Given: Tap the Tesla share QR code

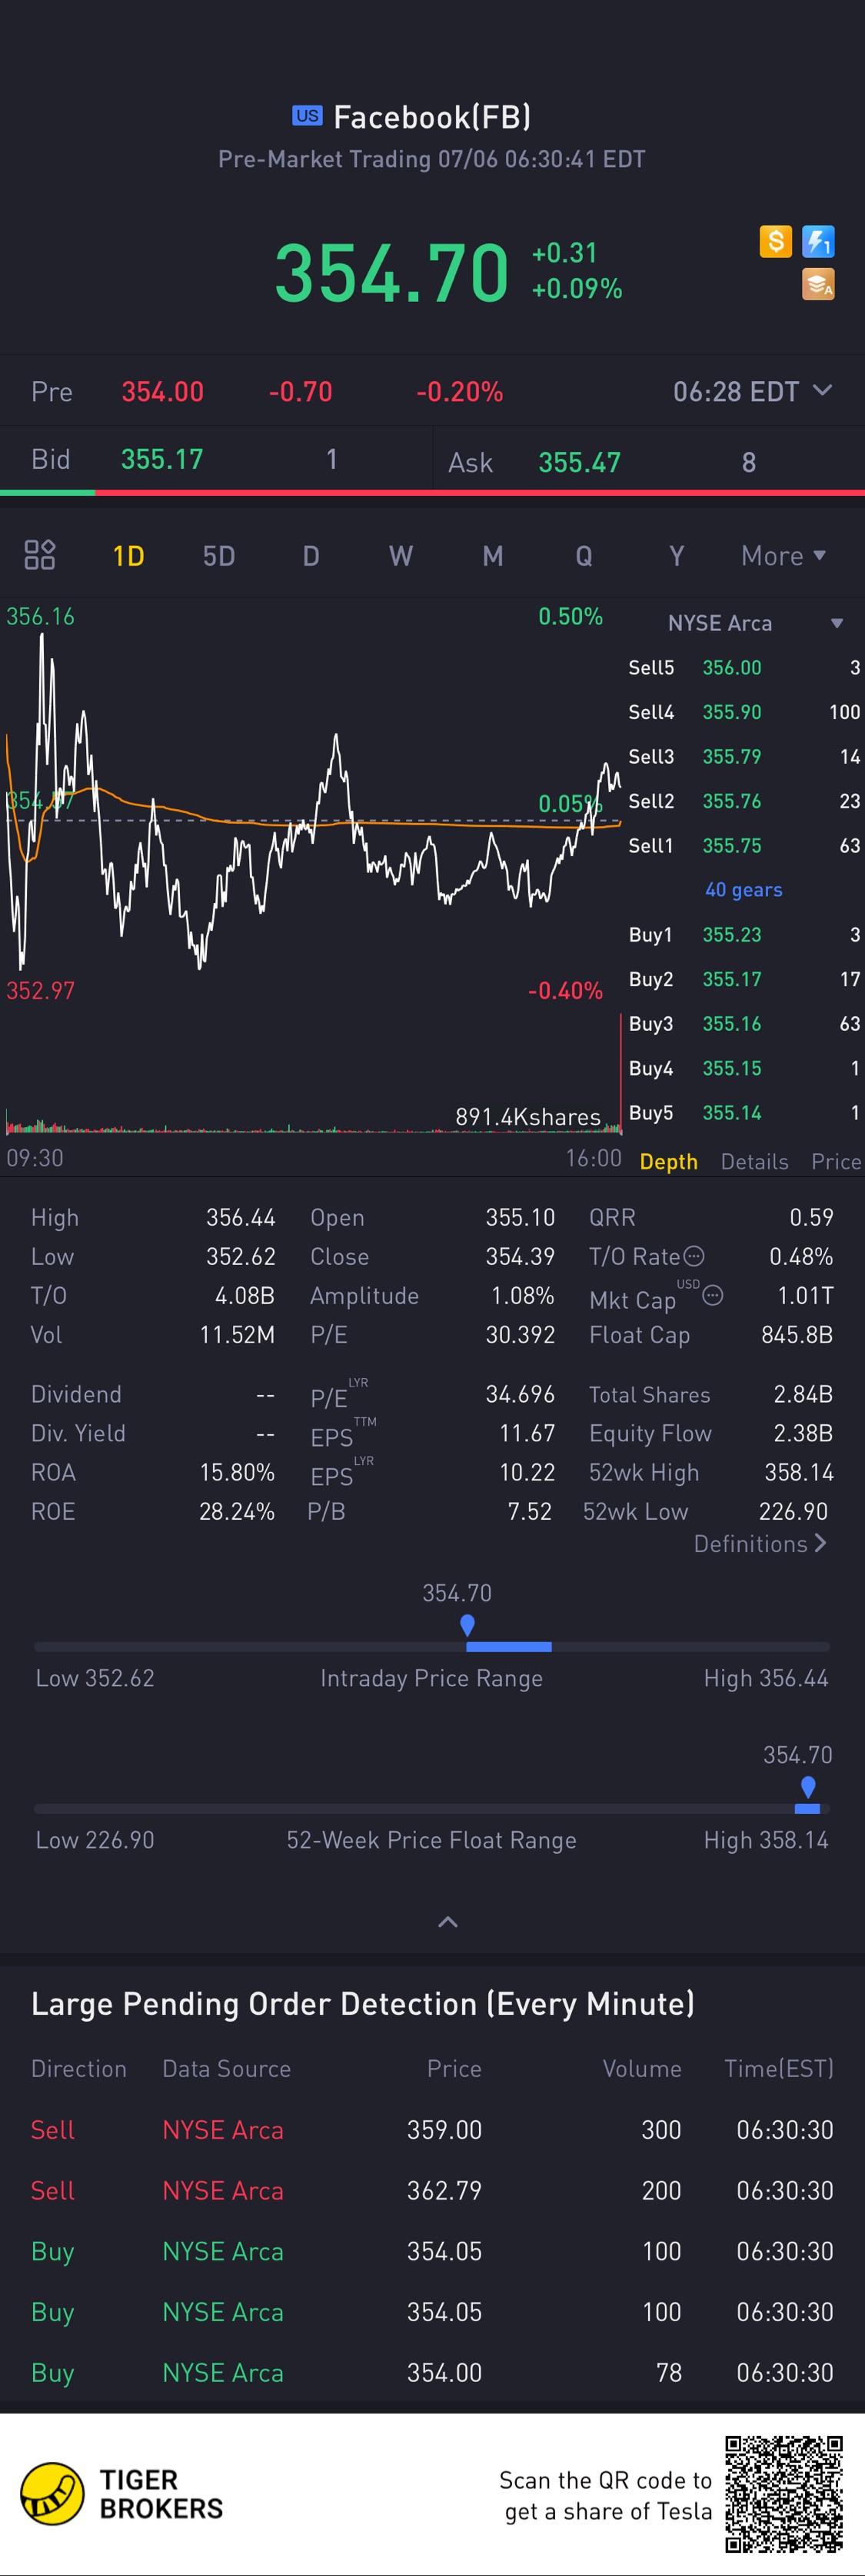Looking at the screenshot, I should coord(784,2494).
